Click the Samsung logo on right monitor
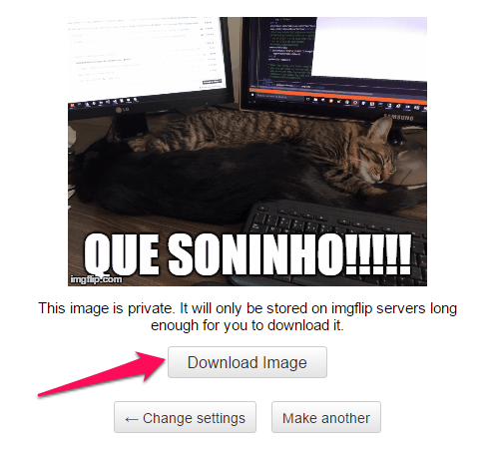The image size is (494, 449). [x=398, y=118]
